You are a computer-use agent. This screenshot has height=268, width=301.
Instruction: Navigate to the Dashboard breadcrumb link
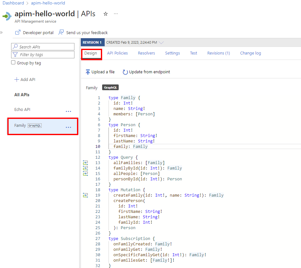13,3
